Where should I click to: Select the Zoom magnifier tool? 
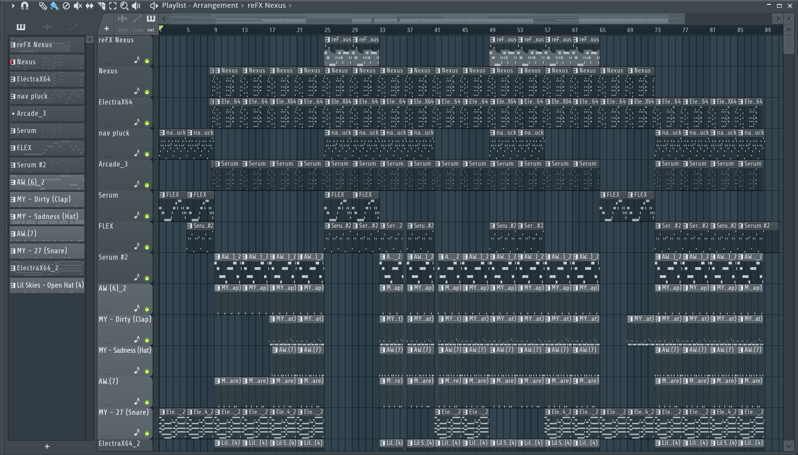[124, 6]
